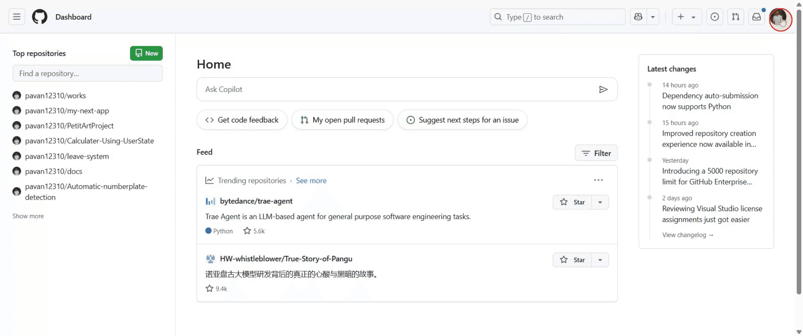Click See more trending repositories
The width and height of the screenshot is (803, 336).
pos(311,181)
